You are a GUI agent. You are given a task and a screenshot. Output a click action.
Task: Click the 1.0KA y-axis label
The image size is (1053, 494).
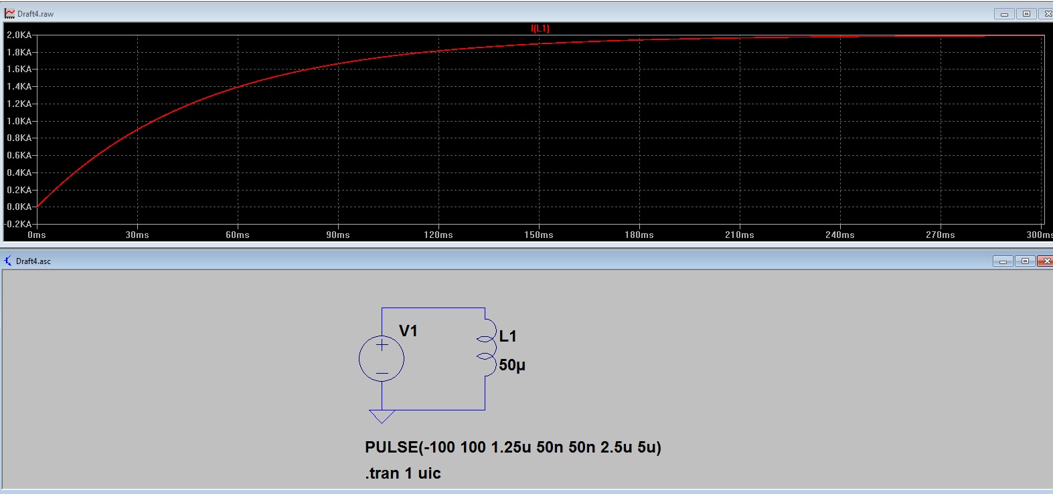(x=19, y=121)
